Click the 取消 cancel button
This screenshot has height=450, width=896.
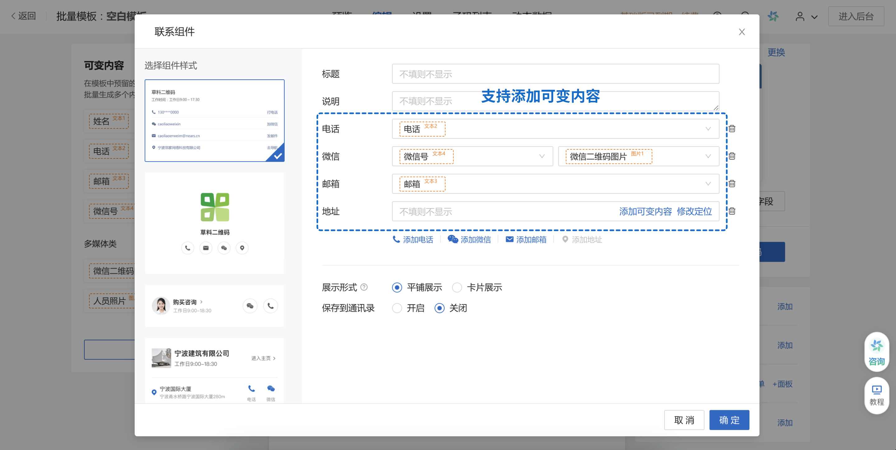click(x=684, y=420)
